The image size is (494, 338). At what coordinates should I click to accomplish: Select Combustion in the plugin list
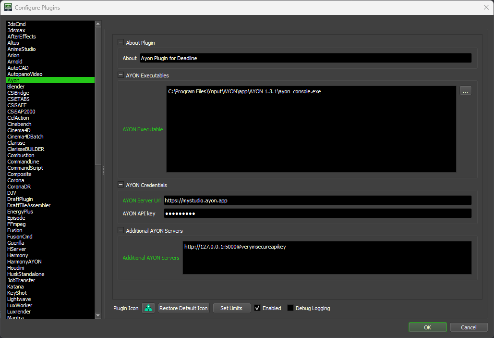pos(50,155)
